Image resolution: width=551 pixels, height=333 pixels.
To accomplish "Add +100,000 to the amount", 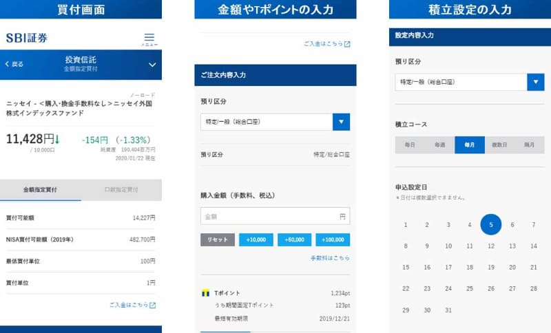I will [x=333, y=239].
